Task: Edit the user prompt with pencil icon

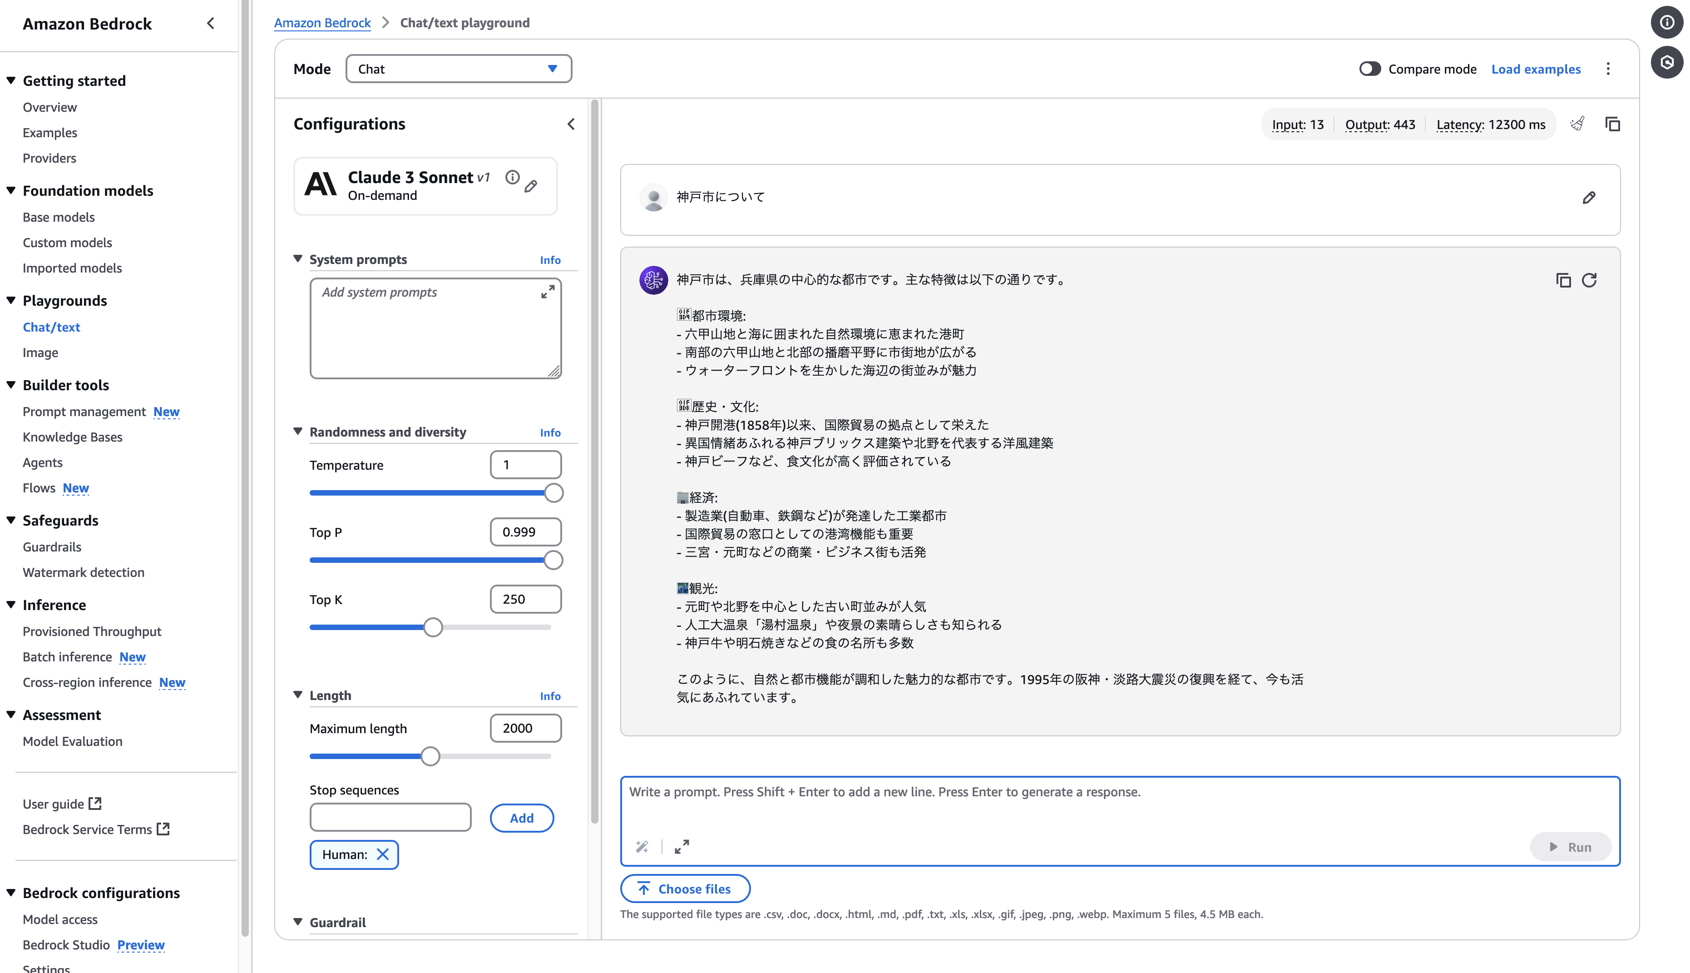Action: pyautogui.click(x=1588, y=197)
